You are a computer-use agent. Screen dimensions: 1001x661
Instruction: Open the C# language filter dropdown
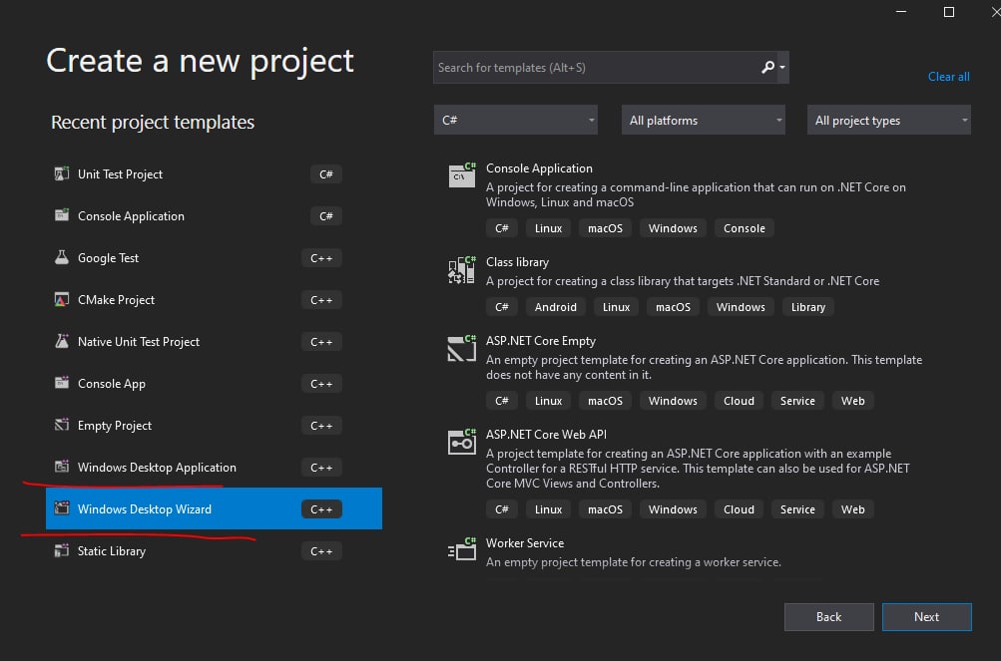pos(516,120)
